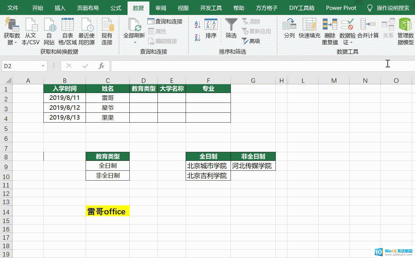The image size is (415, 258).
Task: Switch to the 页面布局 tab
Action: pos(88,8)
